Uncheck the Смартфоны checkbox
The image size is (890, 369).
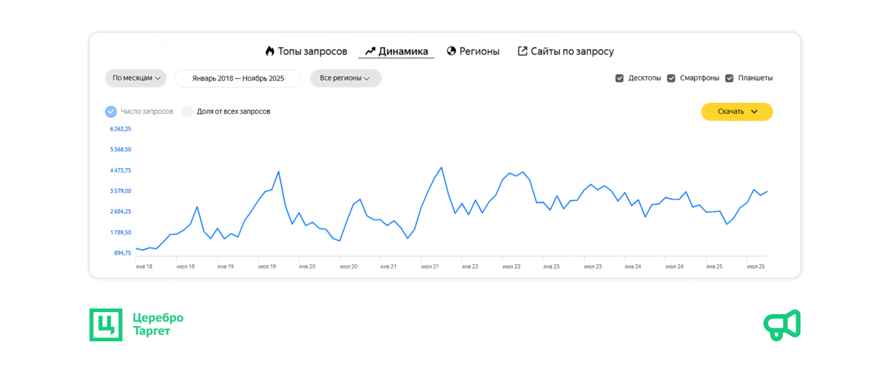(671, 78)
